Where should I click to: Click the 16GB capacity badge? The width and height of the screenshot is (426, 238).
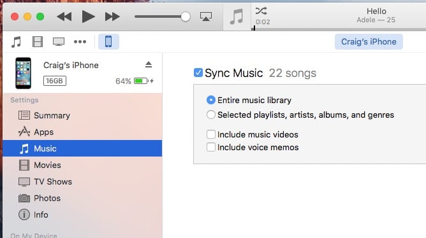pos(55,81)
